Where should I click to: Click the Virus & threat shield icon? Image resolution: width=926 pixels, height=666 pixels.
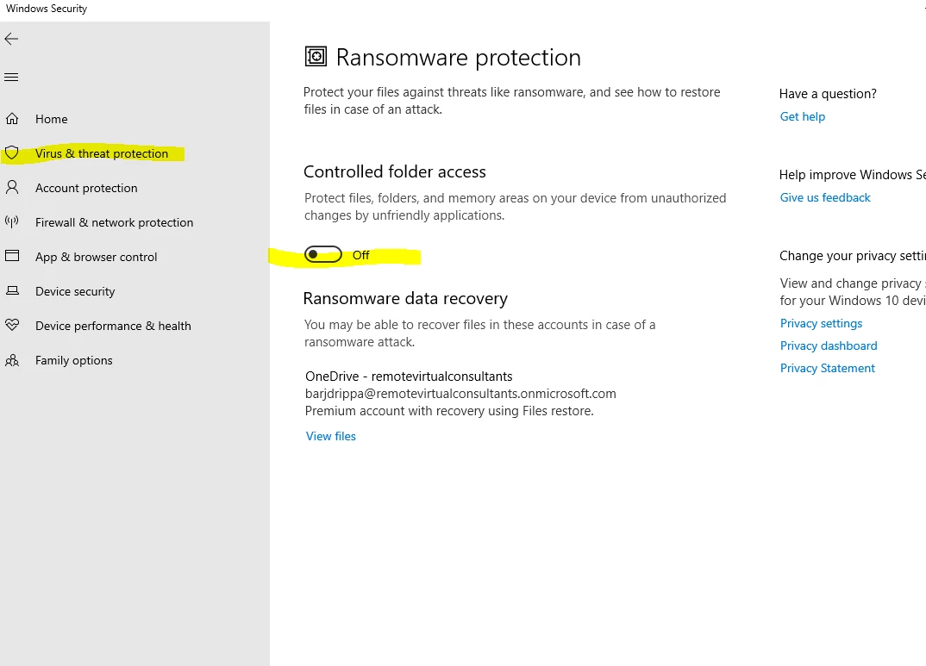[12, 153]
